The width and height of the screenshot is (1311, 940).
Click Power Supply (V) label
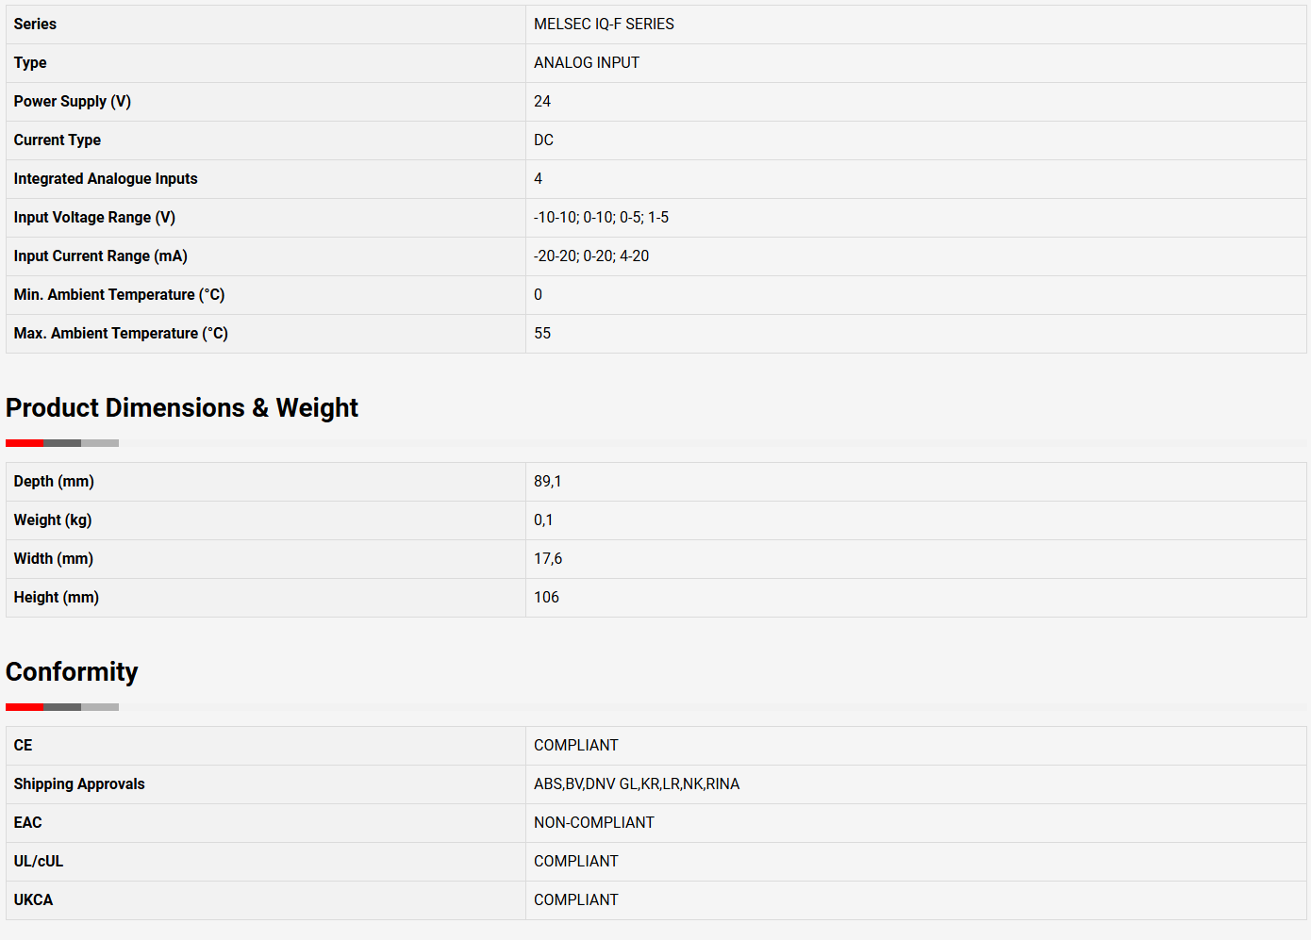point(72,102)
